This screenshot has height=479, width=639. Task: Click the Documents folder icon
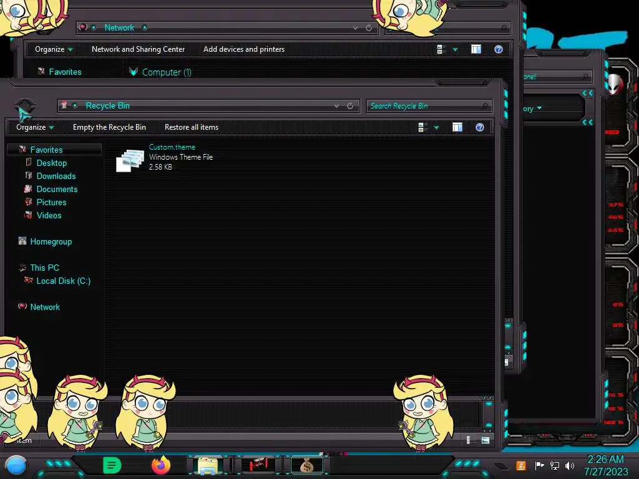pyautogui.click(x=28, y=188)
